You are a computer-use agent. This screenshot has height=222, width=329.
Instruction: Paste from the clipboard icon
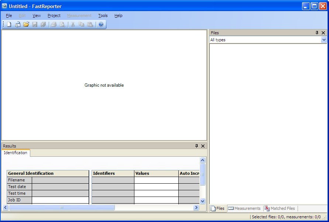pyautogui.click(x=90, y=24)
